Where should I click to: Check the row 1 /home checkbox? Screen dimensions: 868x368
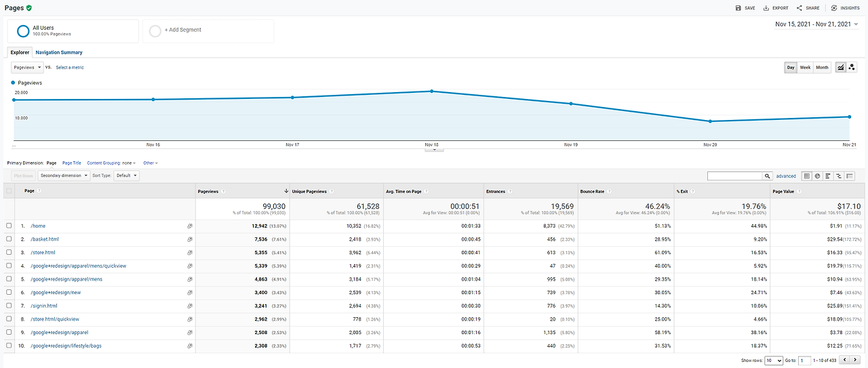9,226
